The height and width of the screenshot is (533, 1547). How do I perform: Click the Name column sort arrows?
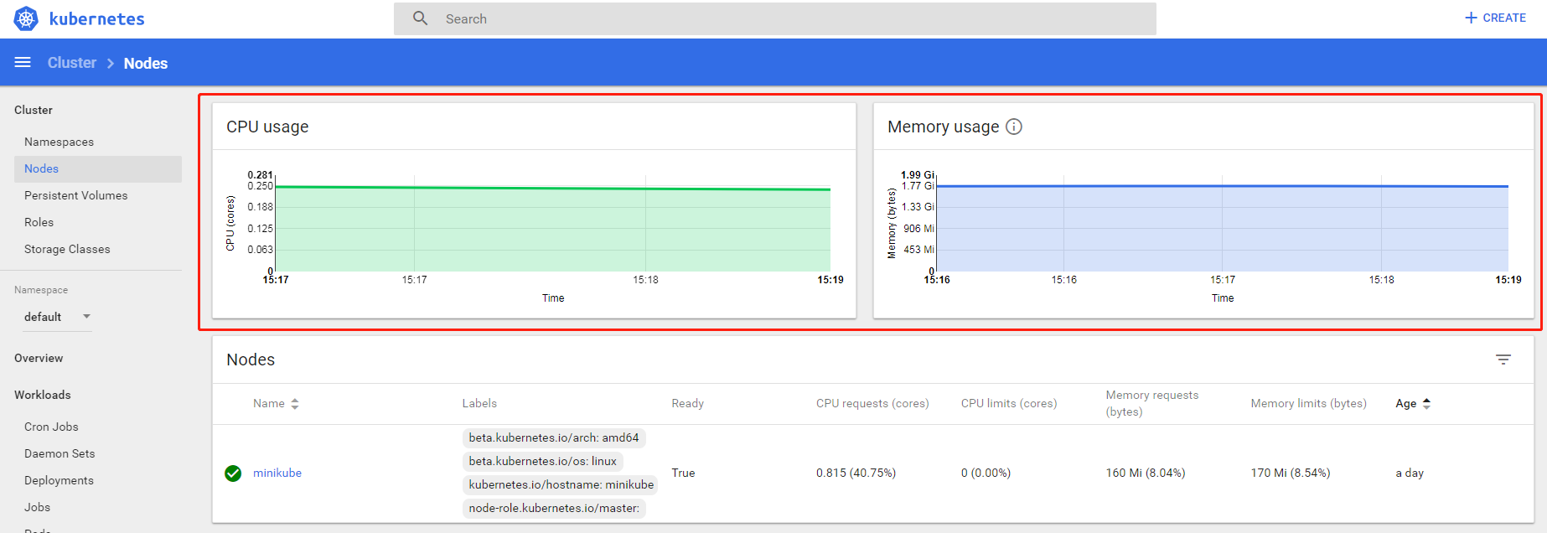point(295,404)
